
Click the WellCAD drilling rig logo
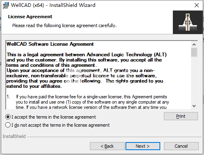click(188, 22)
